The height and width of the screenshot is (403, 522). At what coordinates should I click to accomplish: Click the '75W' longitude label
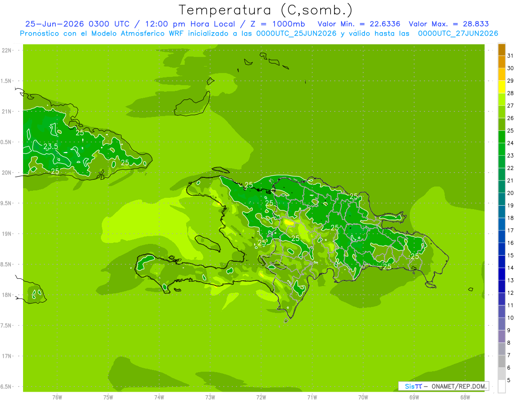[108, 397]
